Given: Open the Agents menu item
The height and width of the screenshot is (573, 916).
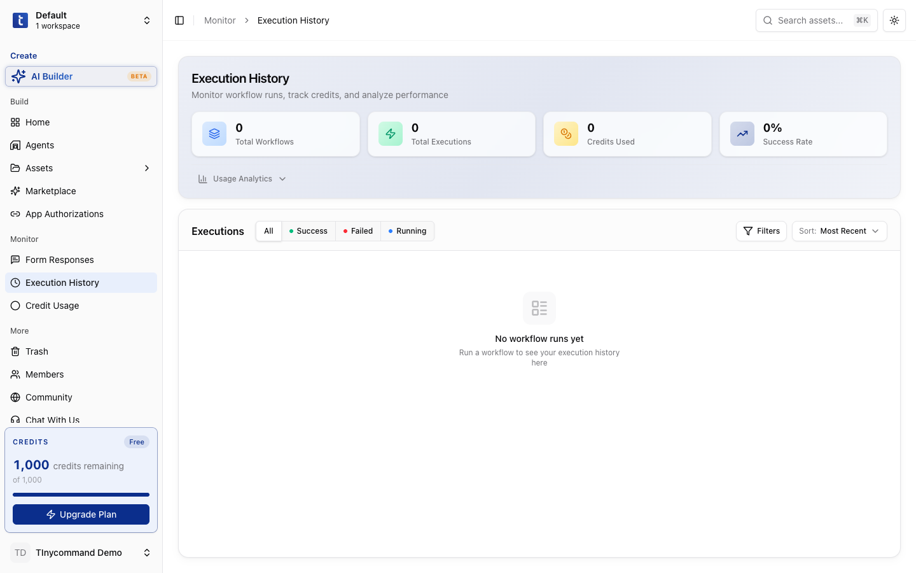Looking at the screenshot, I should (x=81, y=145).
